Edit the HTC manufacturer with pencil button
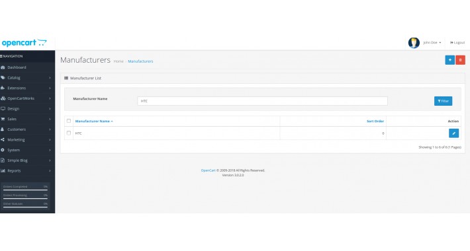 [454, 133]
